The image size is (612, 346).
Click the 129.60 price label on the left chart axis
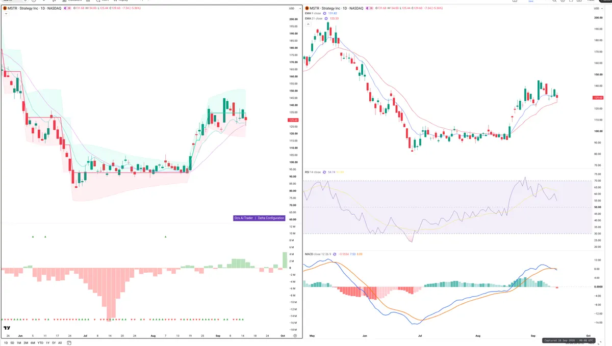293,120
